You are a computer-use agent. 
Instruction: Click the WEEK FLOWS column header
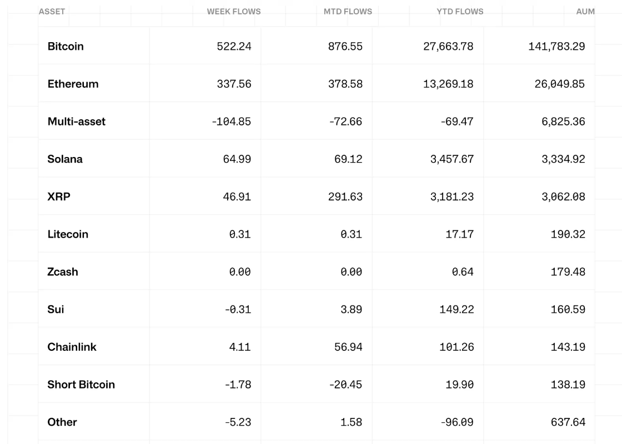(233, 12)
